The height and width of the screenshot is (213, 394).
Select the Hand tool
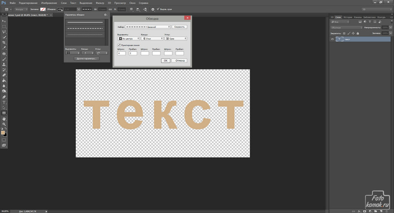pos(4,119)
